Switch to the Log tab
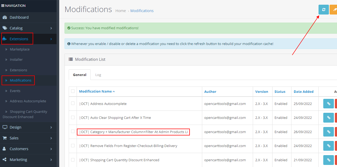Viewport: 337px width, 167px height. coord(98,75)
